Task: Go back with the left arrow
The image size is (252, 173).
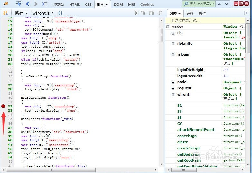Action: (28, 4)
